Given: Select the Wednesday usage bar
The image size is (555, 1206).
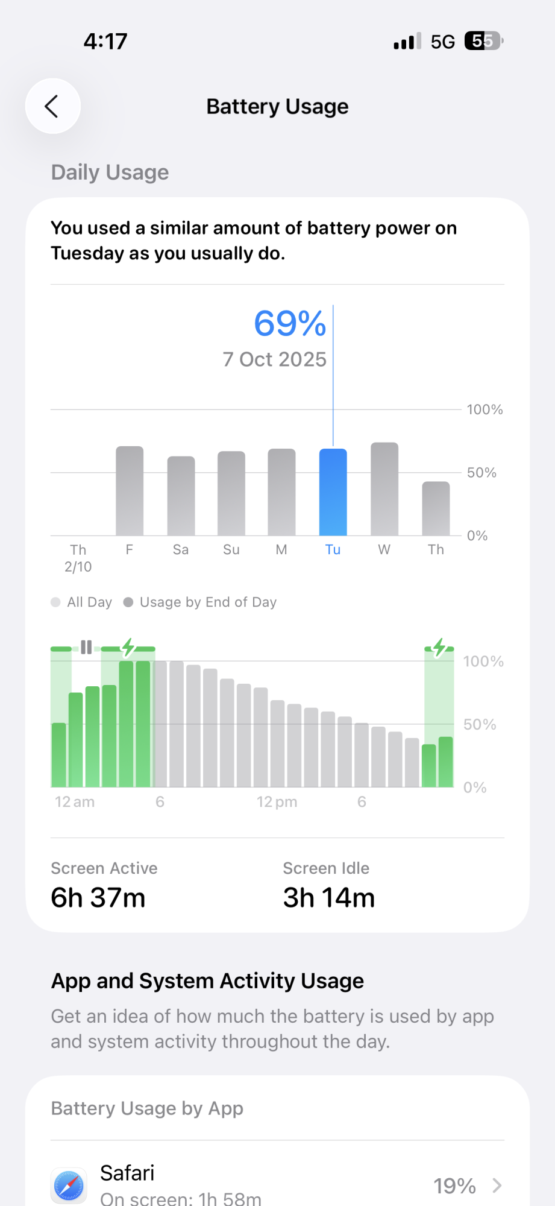Looking at the screenshot, I should pos(384,489).
